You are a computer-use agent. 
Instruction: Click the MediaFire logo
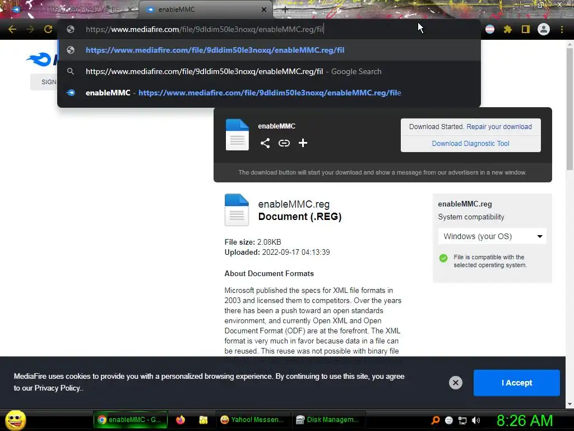coord(41,59)
